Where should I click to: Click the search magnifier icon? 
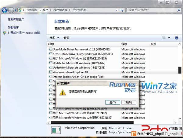pos(179,10)
